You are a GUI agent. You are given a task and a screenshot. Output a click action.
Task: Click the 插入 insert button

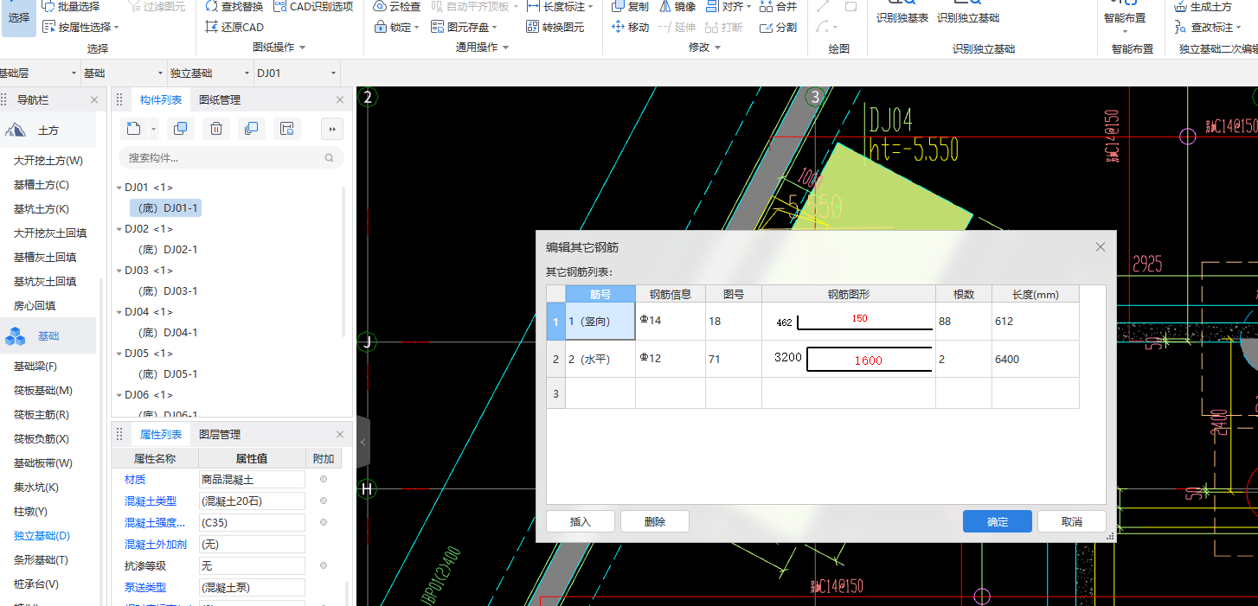click(x=581, y=521)
